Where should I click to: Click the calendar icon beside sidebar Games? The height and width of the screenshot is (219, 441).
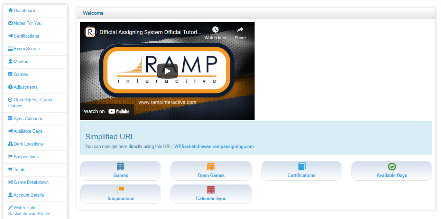point(10,74)
